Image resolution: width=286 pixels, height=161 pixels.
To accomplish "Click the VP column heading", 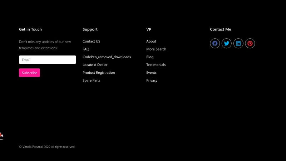I will pos(149,29).
